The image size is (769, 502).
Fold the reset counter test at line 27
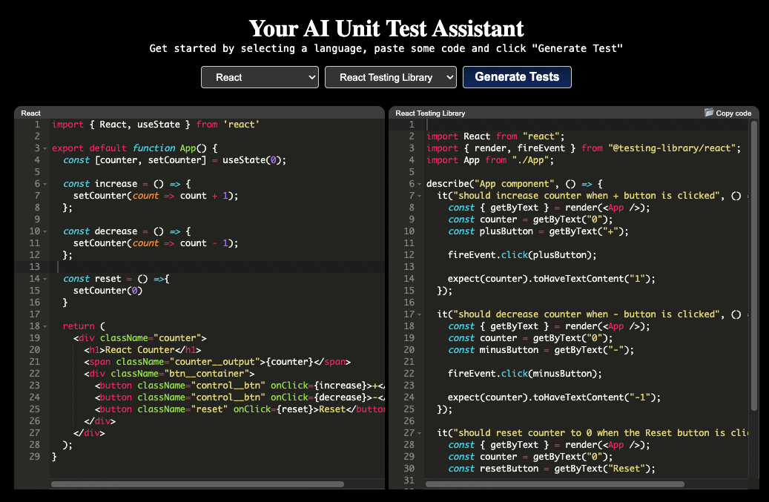[x=420, y=433]
